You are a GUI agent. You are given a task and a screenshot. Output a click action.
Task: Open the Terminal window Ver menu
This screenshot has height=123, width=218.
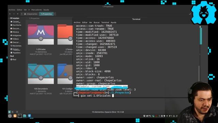point(91,23)
